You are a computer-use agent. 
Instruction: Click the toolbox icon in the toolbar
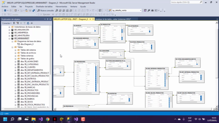tap(152, 11)
